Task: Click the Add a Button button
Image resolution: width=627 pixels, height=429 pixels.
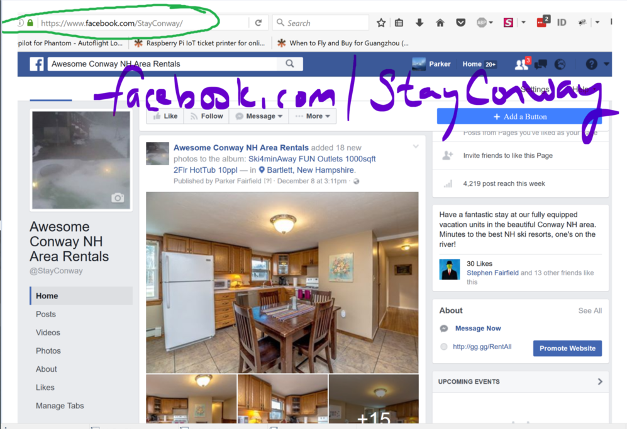Action: (520, 117)
